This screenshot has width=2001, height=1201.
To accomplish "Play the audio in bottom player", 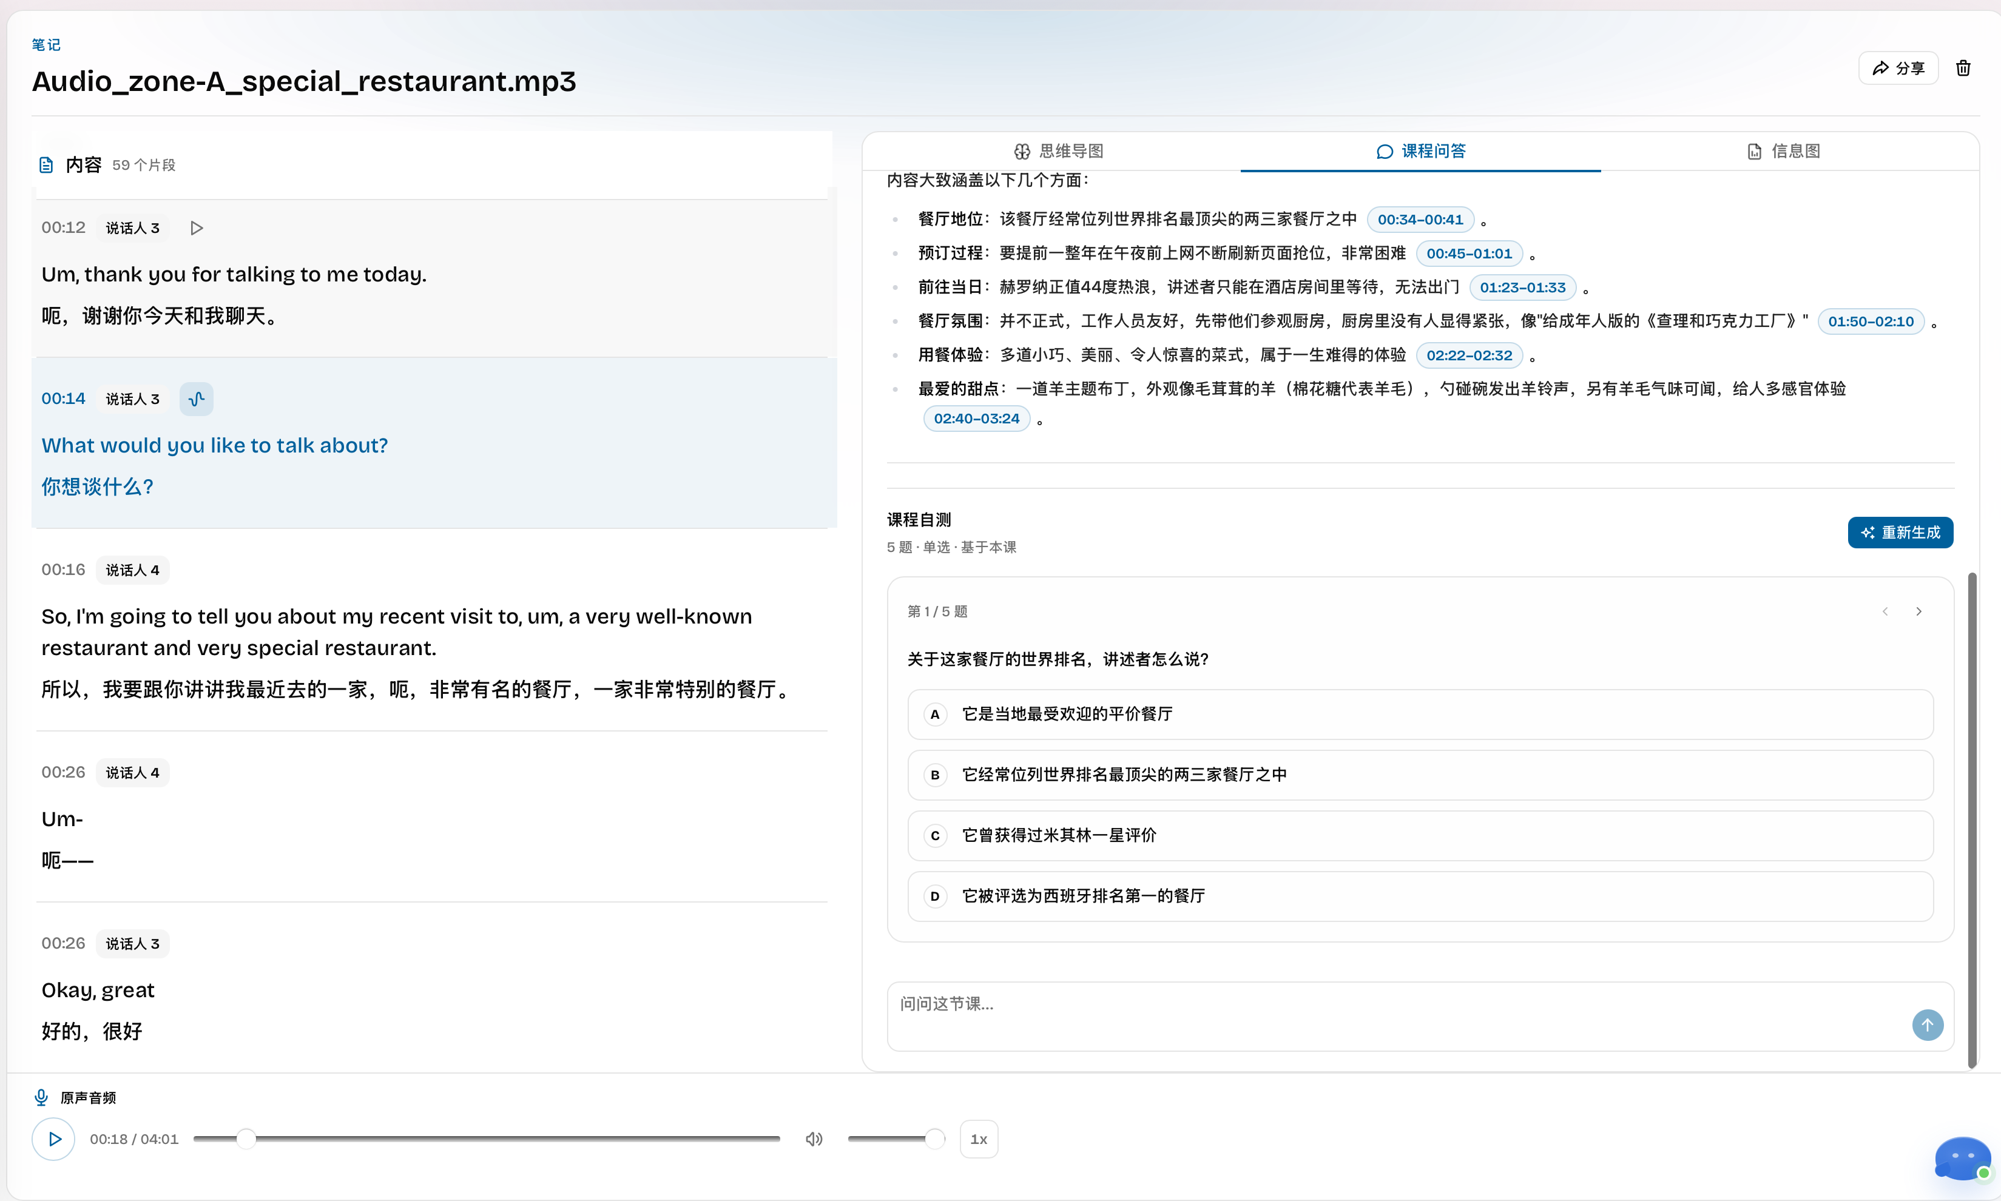I will (x=53, y=1140).
